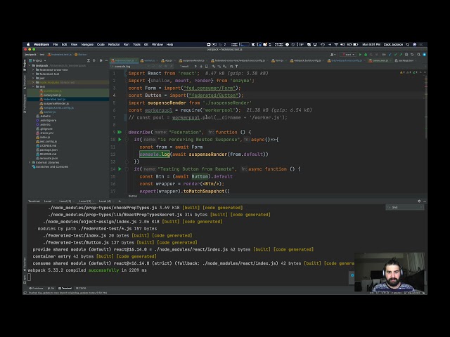
Task: Open the Project view selector dropdown
Action: click(39, 60)
